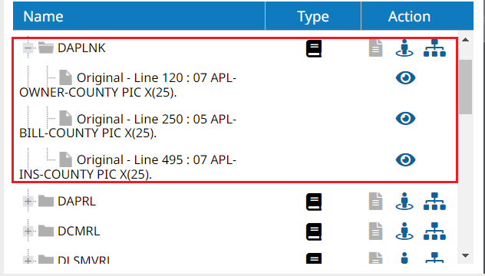Select the APL-BILL-COUNTY line 250 entry
485x276 pixels.
tap(128, 126)
